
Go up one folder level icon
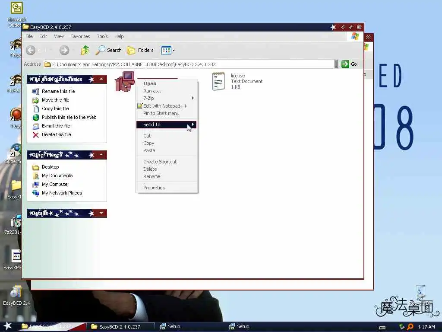click(x=85, y=50)
